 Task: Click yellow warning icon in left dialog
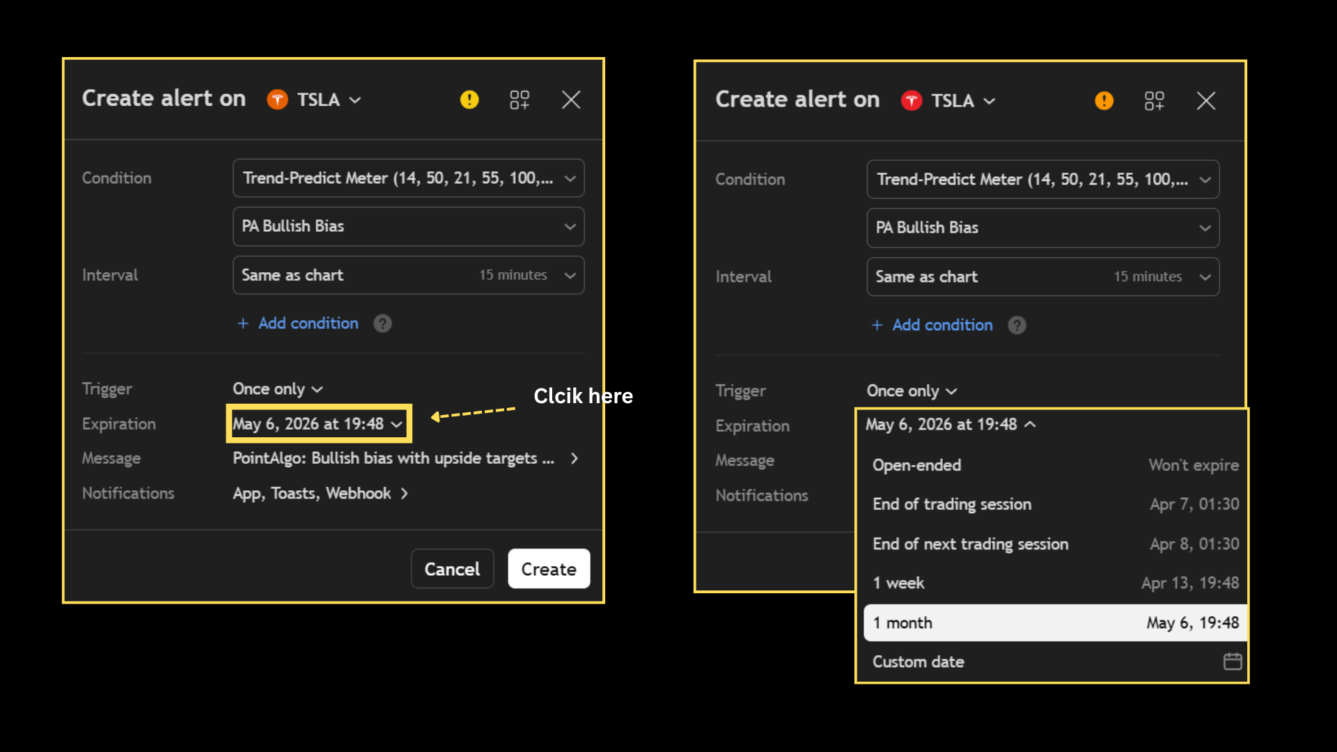(469, 100)
